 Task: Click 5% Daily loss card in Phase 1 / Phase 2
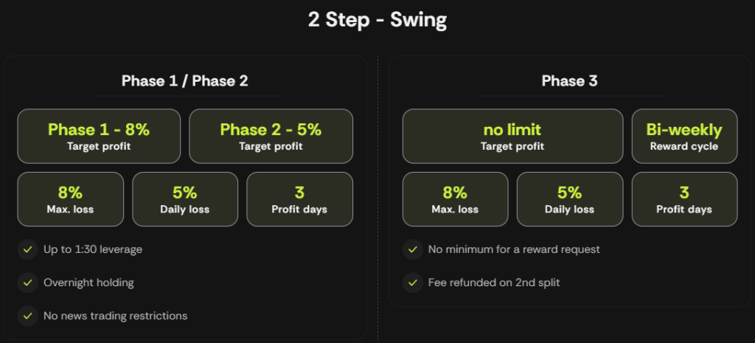pyautogui.click(x=185, y=199)
